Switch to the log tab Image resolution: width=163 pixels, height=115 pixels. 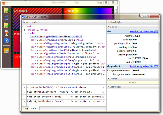pyautogui.click(x=26, y=108)
